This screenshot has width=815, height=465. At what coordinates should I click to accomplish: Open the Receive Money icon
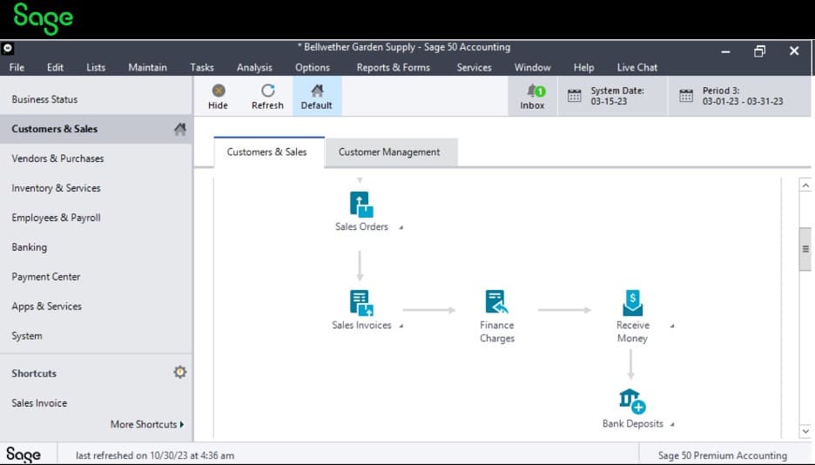(632, 302)
